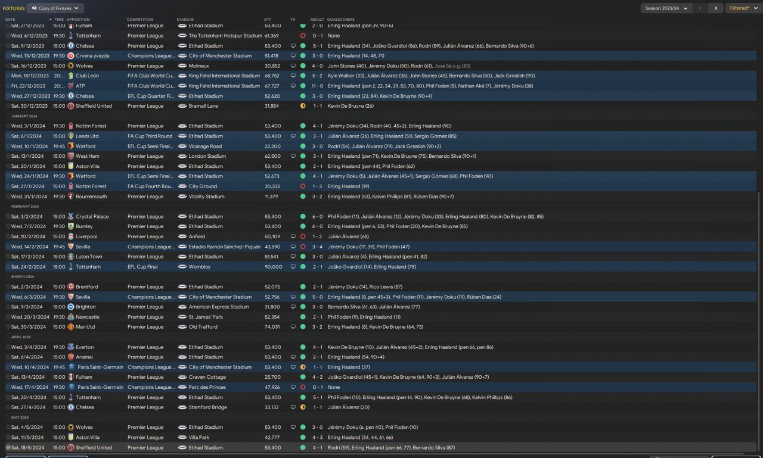
Task: Select the Sat, 13/1/2024 West Ham row circle
Action: point(8,156)
